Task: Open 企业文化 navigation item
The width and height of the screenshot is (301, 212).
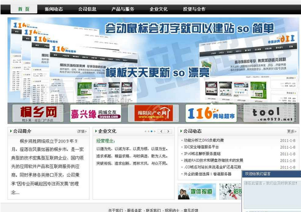Action: coord(159,9)
